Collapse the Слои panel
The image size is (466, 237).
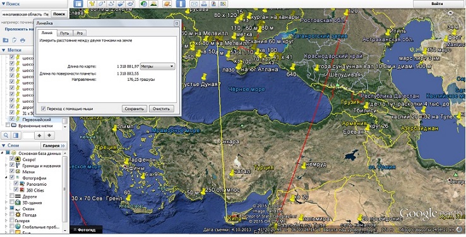3,145
